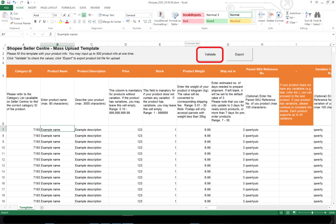Select the Neutral cell style
The image size is (336, 224).
click(240, 21)
